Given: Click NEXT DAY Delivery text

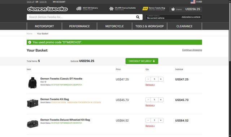Looking at the screenshot, I should point(90,8).
